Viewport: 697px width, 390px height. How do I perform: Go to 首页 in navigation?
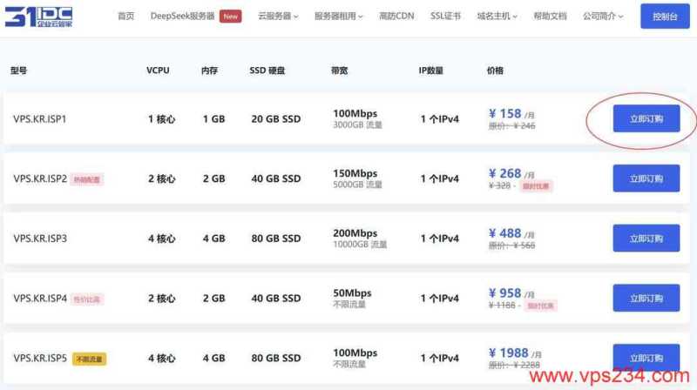(x=125, y=16)
